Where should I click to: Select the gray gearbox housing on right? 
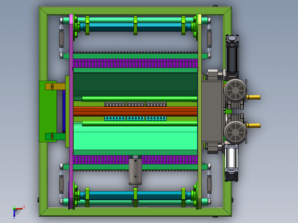[x=212, y=111]
